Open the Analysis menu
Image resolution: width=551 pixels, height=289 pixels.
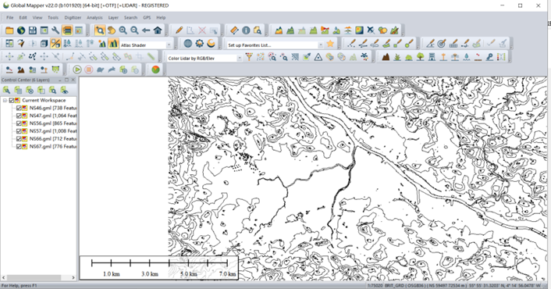pos(94,18)
